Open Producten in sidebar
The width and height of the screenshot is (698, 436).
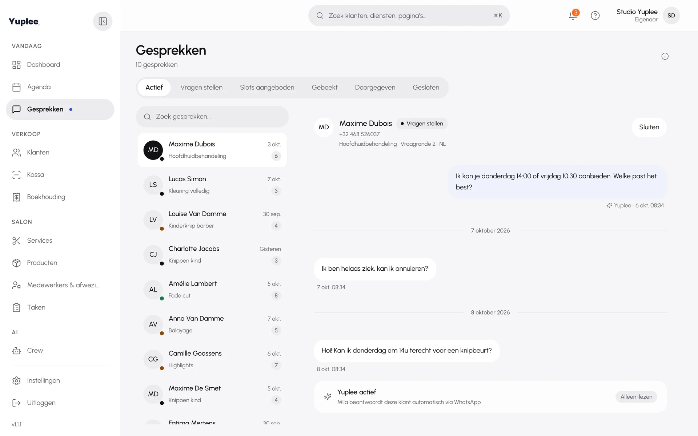click(60, 263)
